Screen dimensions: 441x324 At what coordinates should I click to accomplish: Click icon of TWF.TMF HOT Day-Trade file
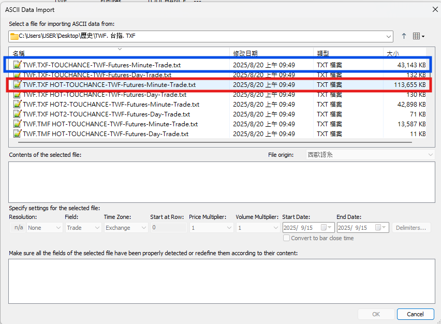(x=17, y=134)
